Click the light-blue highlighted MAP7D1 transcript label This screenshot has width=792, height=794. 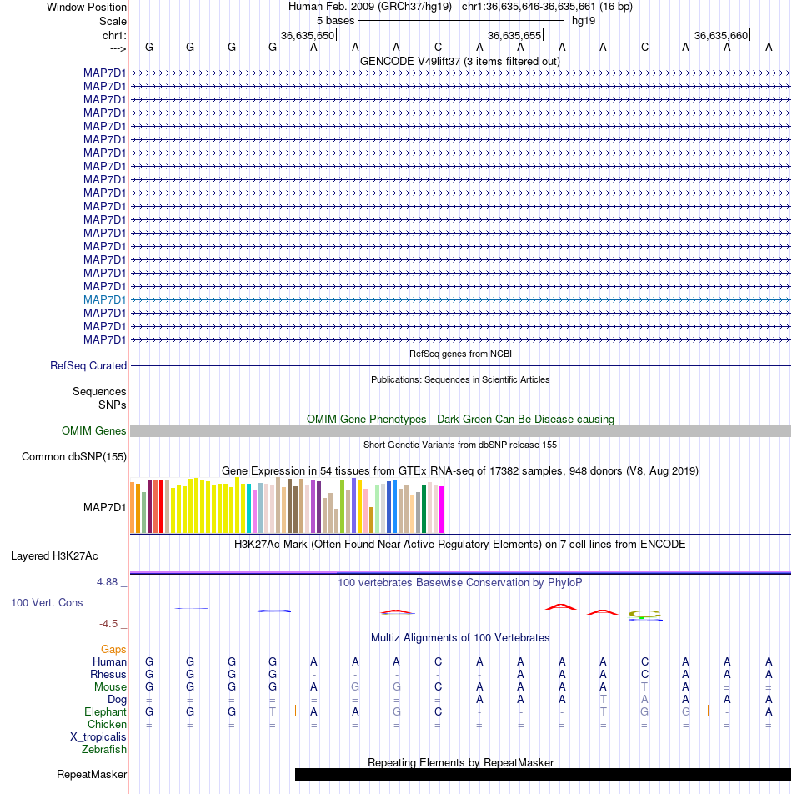coord(104,299)
